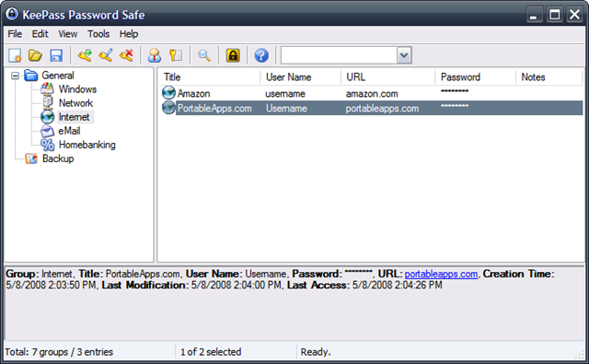Open the View menu

point(67,34)
